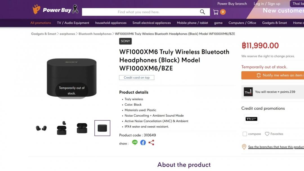Open the Computers / Office menu
The image size is (304, 171).
(x=242, y=23)
